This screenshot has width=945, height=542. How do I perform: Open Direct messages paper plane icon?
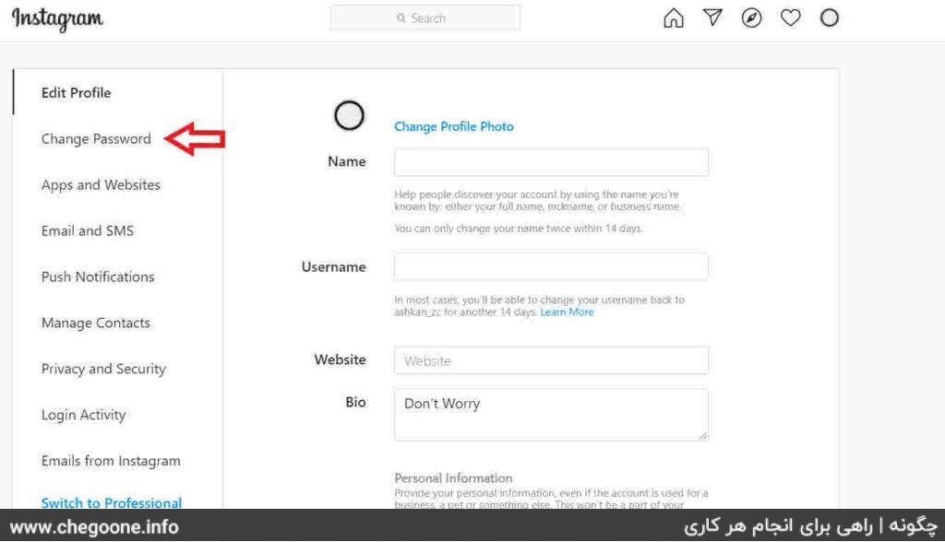712,18
